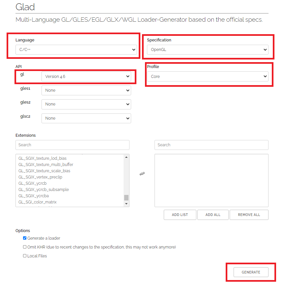The height and width of the screenshot is (284, 284).
Task: Open the glsc2 dropdown
Action: [x=86, y=118]
